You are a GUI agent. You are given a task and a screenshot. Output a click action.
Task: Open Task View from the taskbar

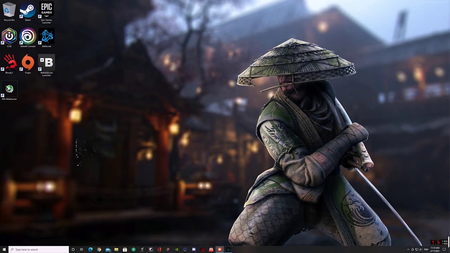82,249
